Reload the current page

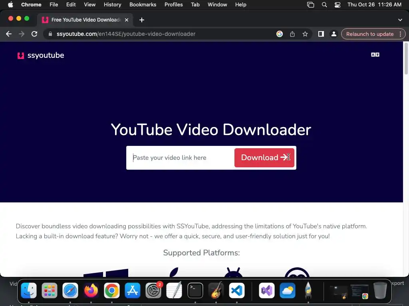point(34,34)
